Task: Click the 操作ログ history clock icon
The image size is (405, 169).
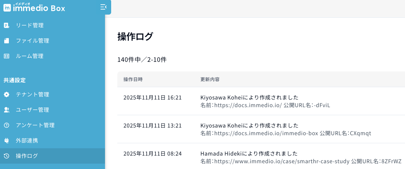Action: click(x=6, y=156)
